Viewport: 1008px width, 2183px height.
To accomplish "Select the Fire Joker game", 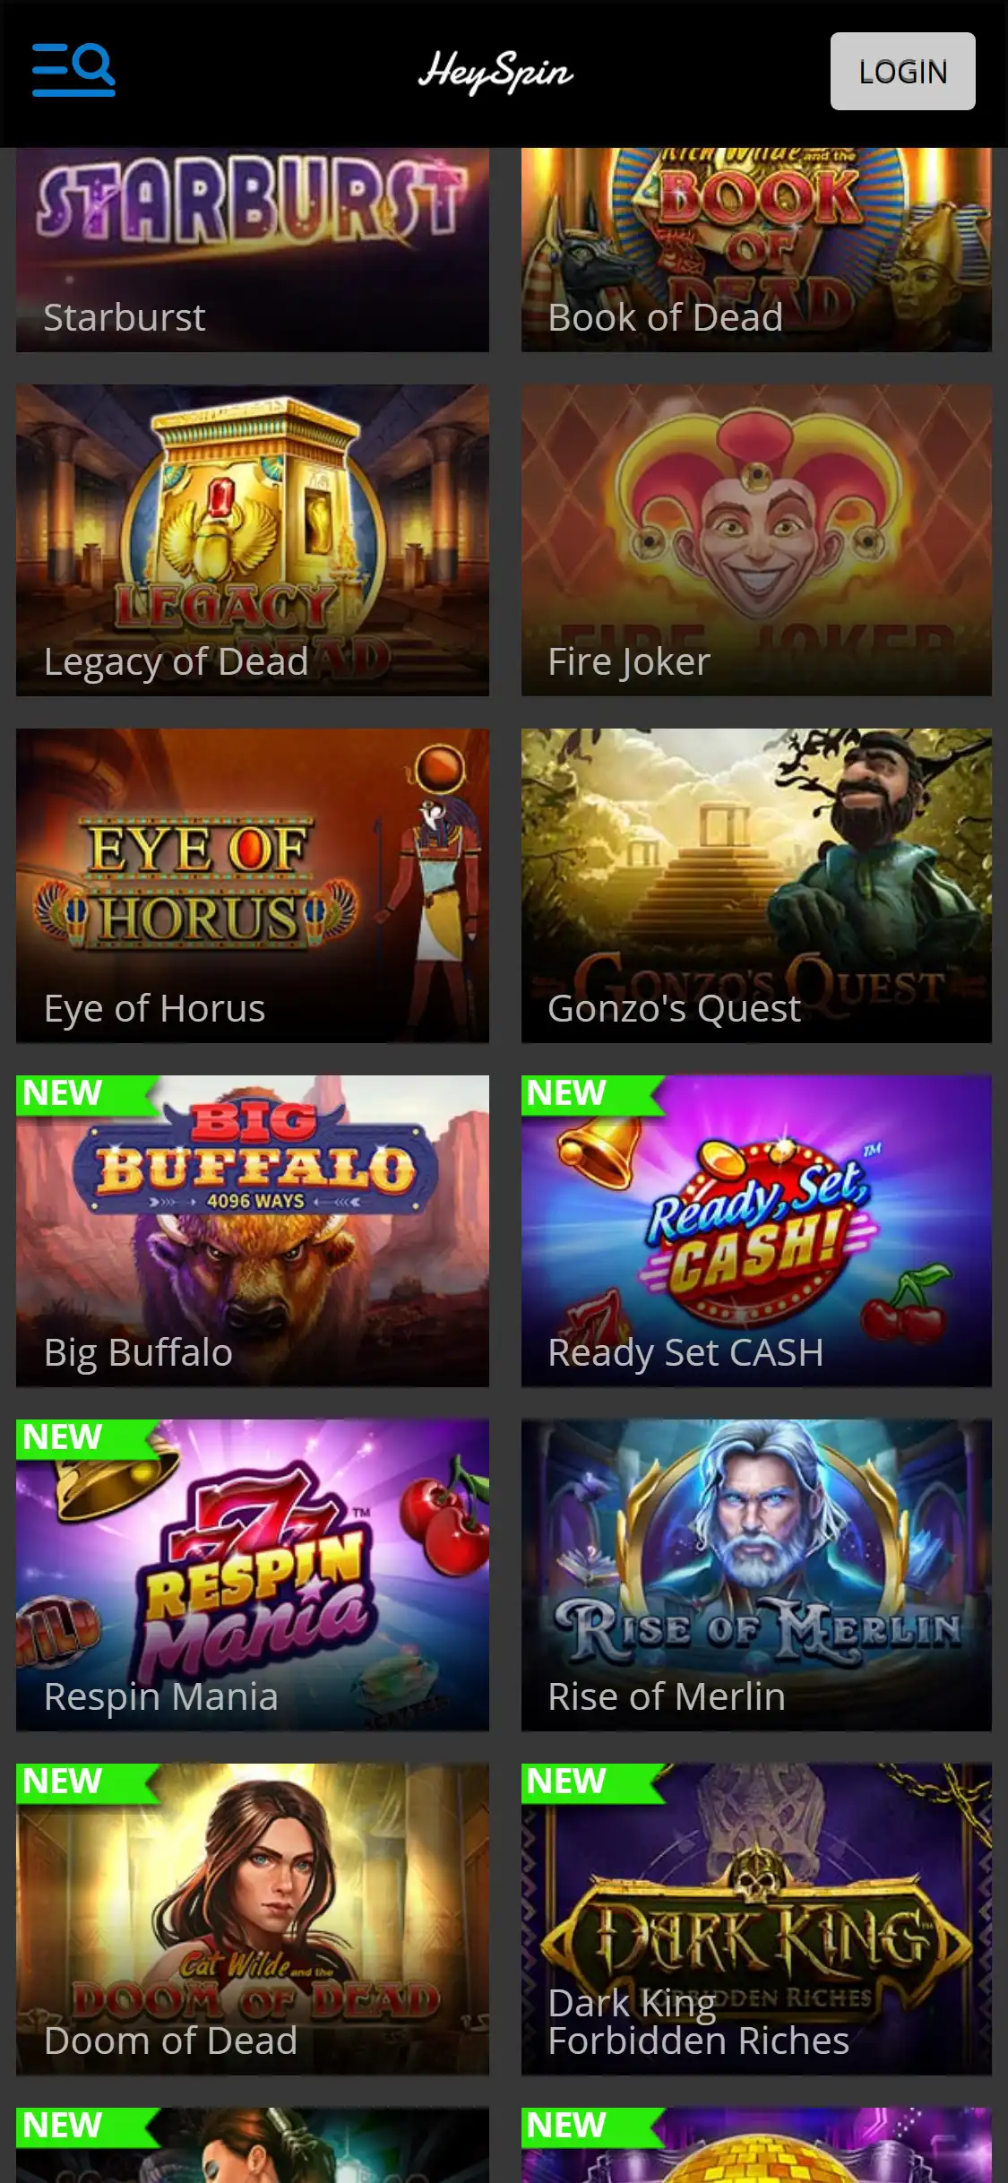I will click(x=756, y=540).
